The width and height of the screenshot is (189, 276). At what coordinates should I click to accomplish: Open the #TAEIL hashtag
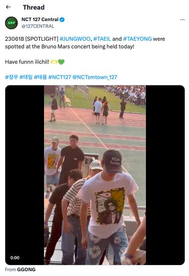point(102,39)
